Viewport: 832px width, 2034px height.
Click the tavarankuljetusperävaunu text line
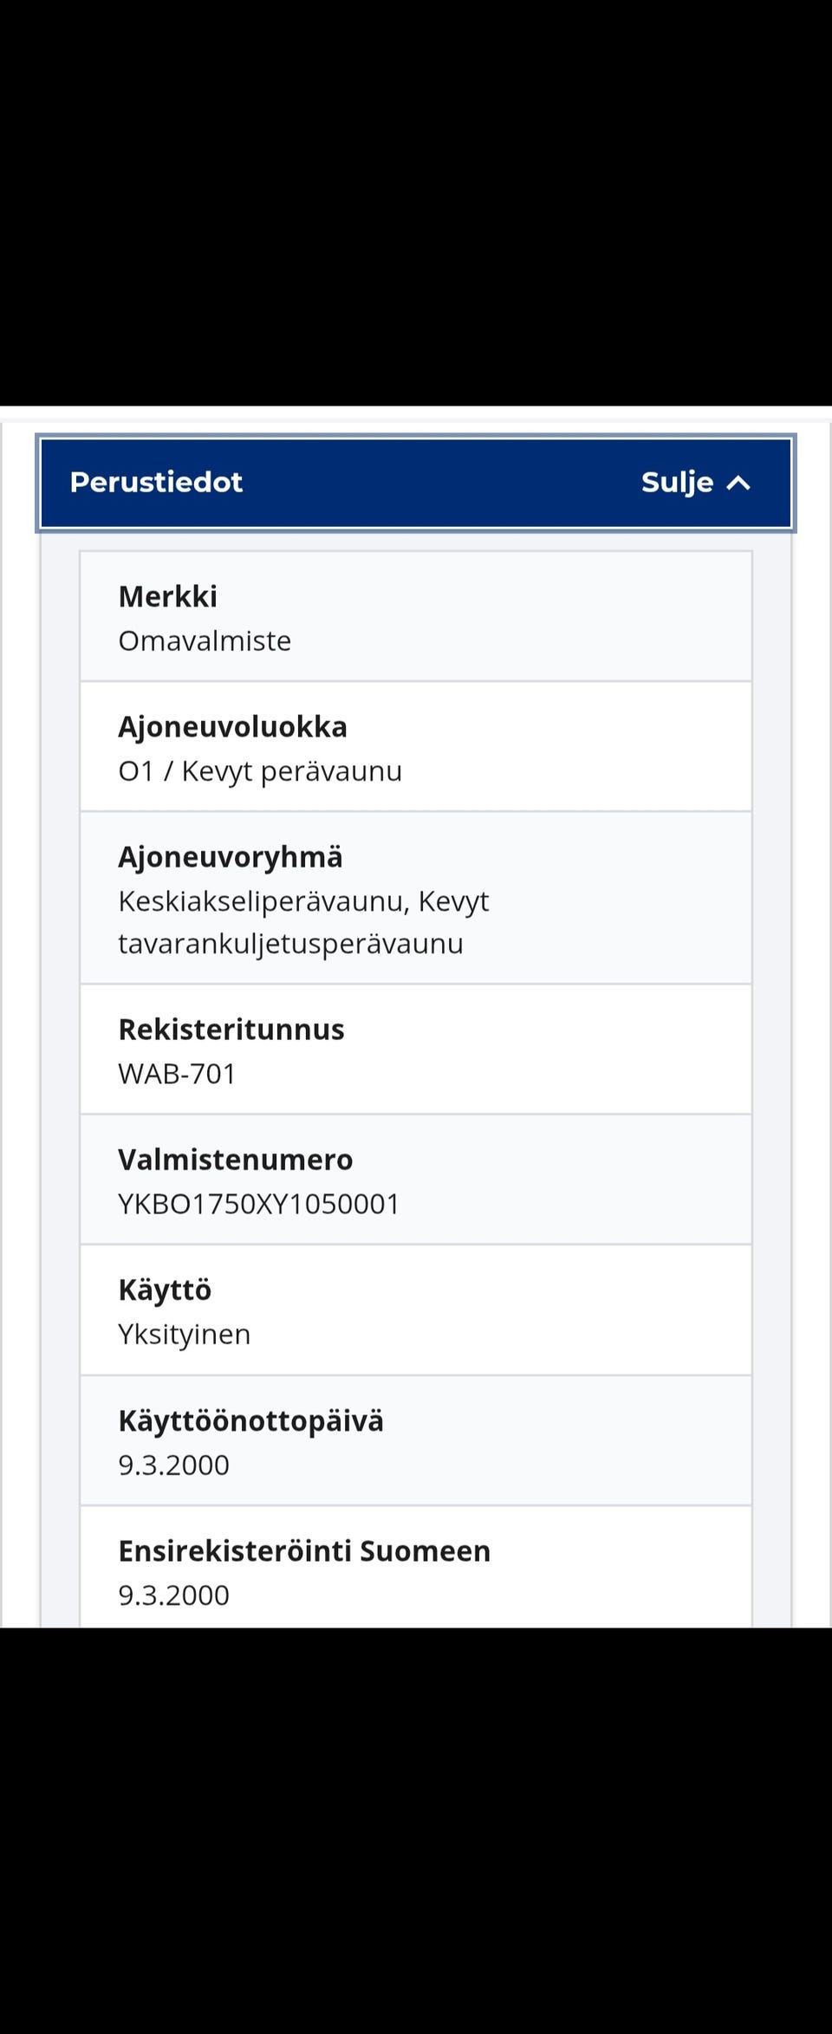click(x=290, y=944)
